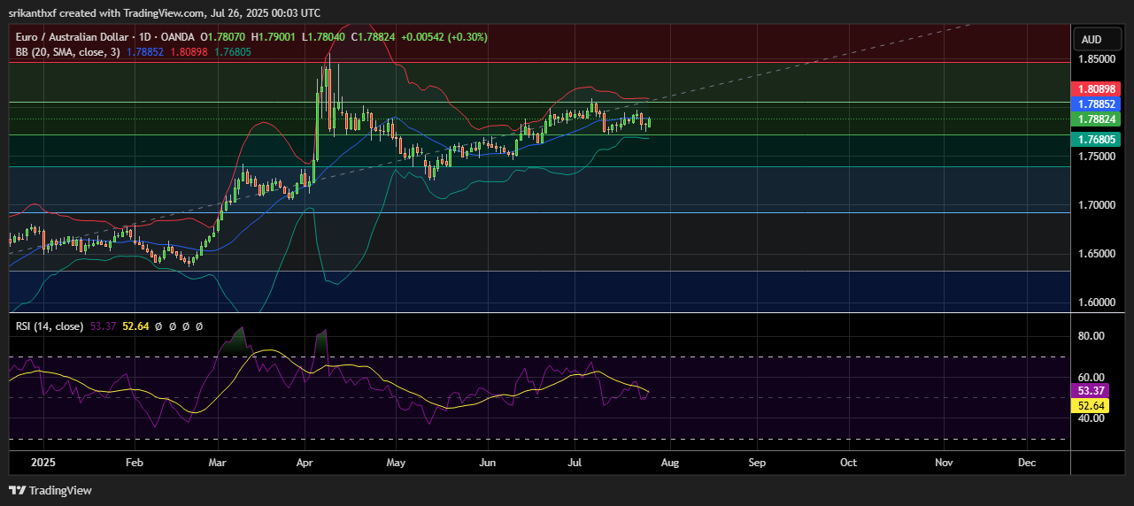This screenshot has height=506, width=1134.
Task: Click the May label on time axis
Action: (397, 463)
